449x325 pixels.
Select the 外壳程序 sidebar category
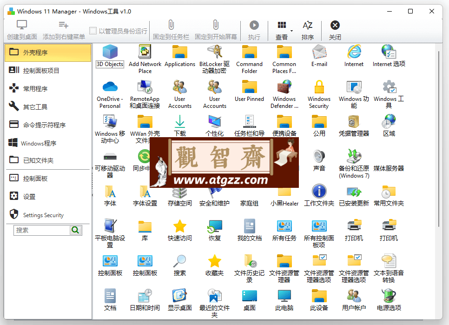point(48,53)
